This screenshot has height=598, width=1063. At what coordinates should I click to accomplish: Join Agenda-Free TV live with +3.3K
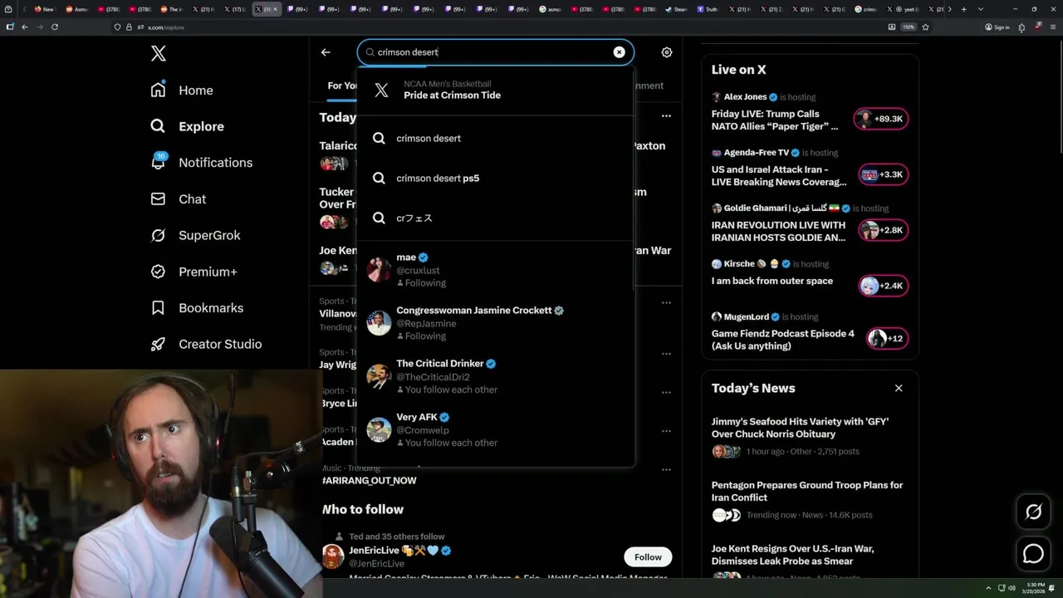point(883,174)
